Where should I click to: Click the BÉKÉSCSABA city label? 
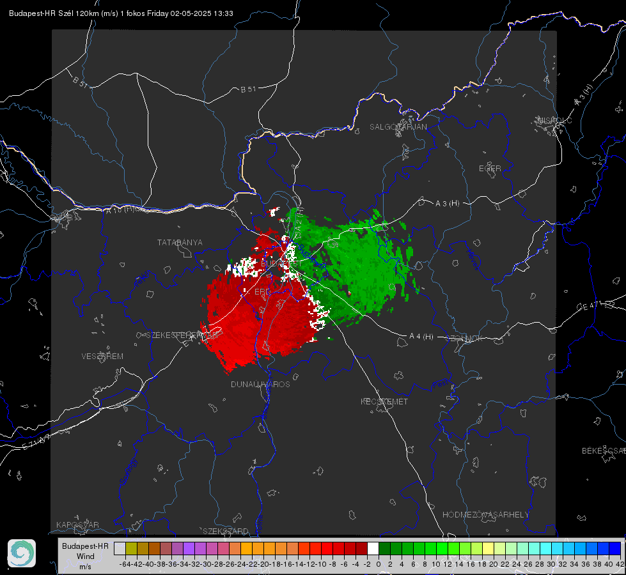(604, 451)
